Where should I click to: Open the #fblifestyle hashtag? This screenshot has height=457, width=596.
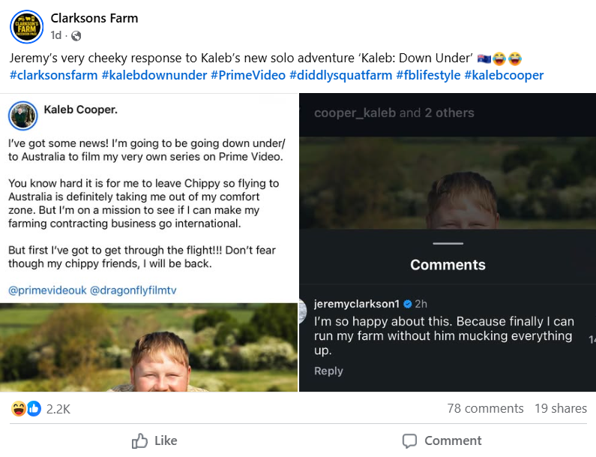pyautogui.click(x=427, y=75)
